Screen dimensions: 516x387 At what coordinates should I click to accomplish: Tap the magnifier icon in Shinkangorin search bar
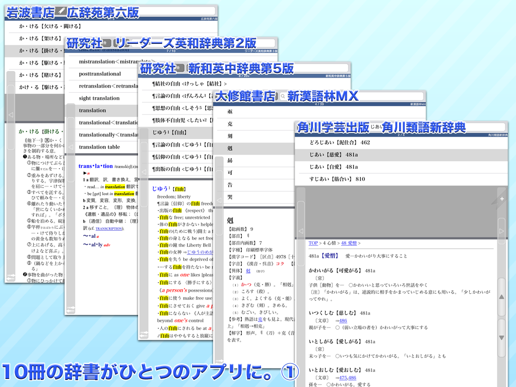click(283, 96)
